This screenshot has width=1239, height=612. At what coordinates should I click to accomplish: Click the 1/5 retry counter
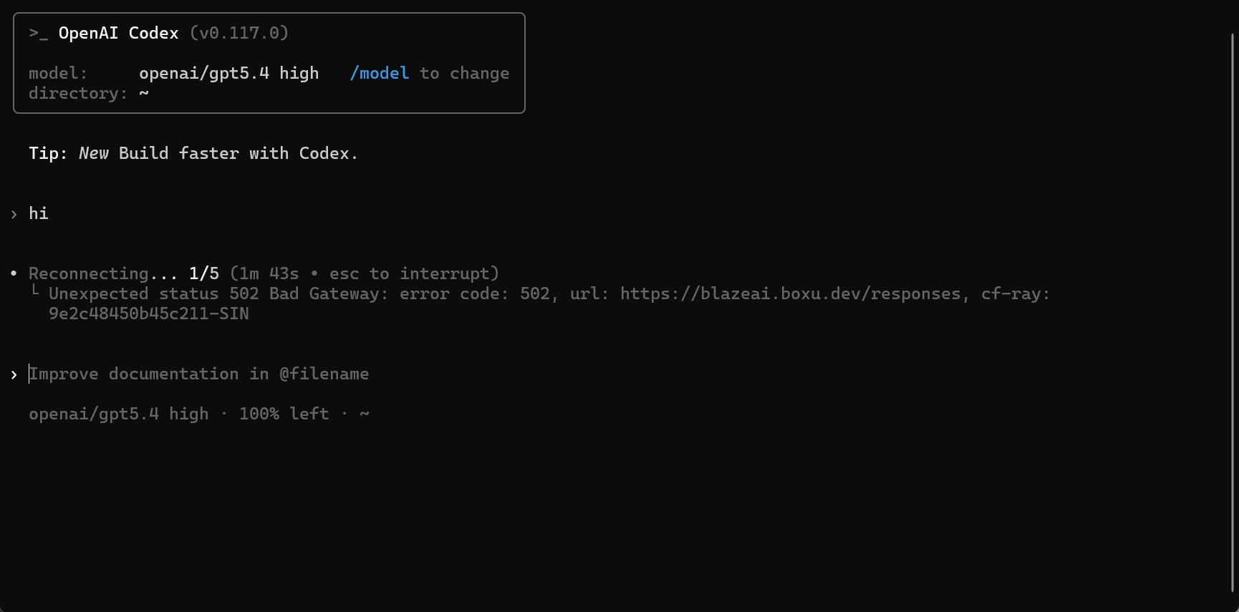[203, 273]
